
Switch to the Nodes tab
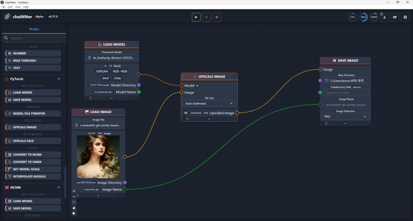[34, 29]
